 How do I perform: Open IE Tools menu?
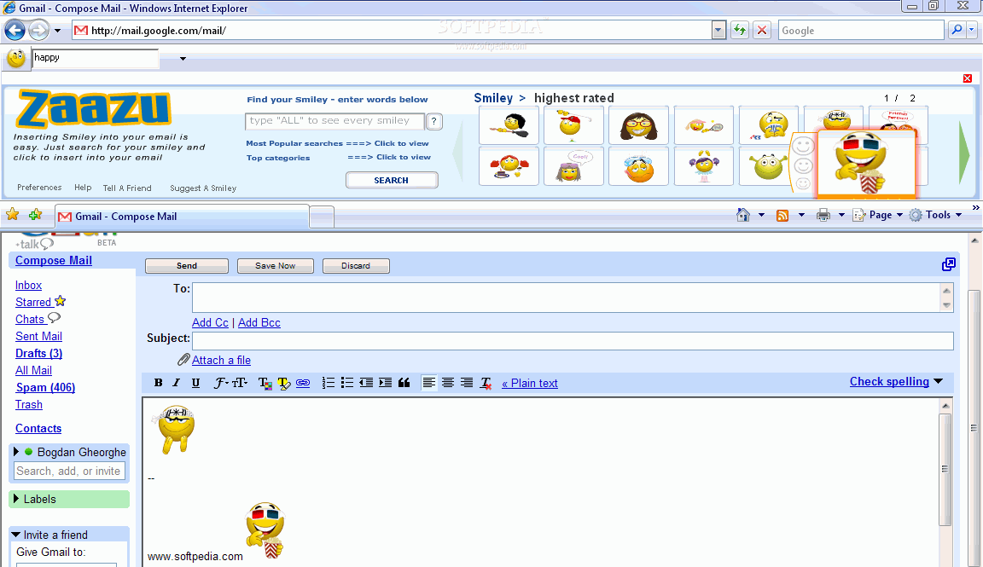937,215
